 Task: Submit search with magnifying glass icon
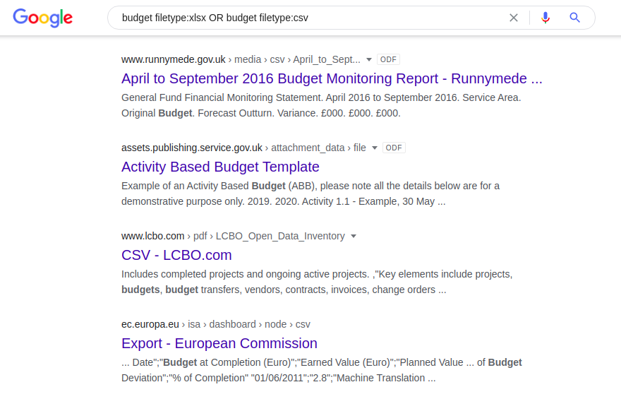[x=574, y=18]
